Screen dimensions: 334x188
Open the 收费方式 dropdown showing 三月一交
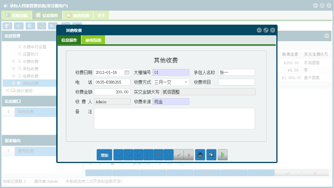coord(185,82)
